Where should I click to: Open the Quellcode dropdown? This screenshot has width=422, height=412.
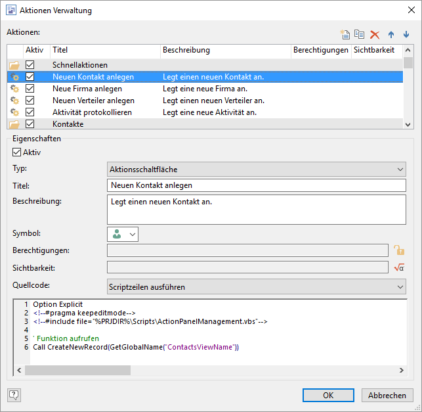256,286
